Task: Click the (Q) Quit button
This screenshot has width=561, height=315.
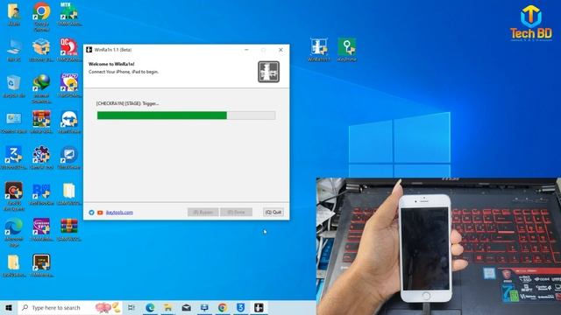Action: tap(273, 212)
